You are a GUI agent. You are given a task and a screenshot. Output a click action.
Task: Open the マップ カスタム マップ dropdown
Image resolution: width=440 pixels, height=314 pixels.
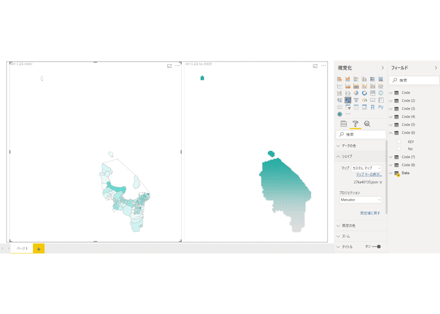point(366,168)
